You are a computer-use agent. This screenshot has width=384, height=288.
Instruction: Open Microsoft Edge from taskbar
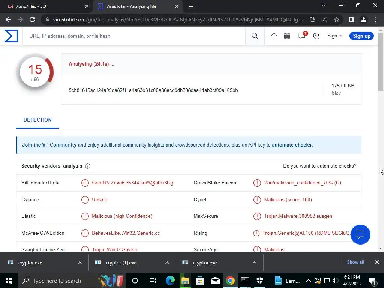pyautogui.click(x=170, y=280)
